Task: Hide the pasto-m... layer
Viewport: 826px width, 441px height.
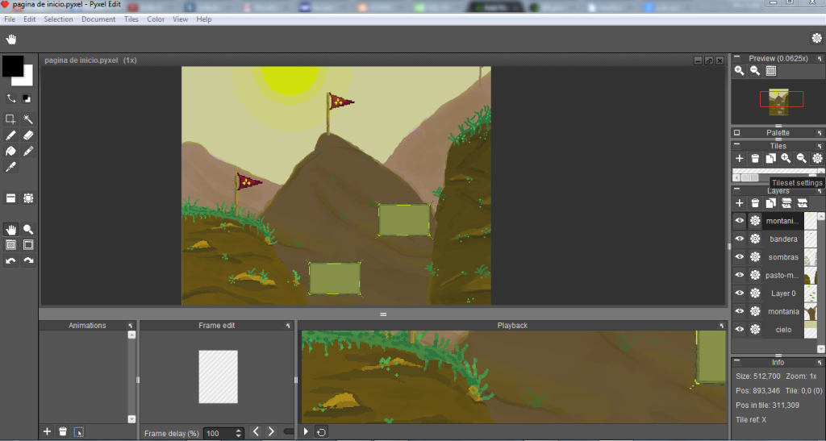Action: click(740, 275)
